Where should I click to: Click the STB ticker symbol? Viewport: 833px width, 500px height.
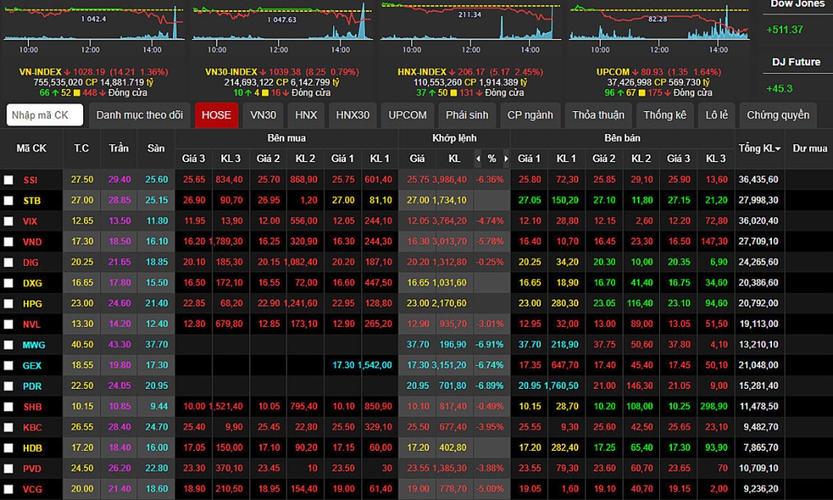32,201
